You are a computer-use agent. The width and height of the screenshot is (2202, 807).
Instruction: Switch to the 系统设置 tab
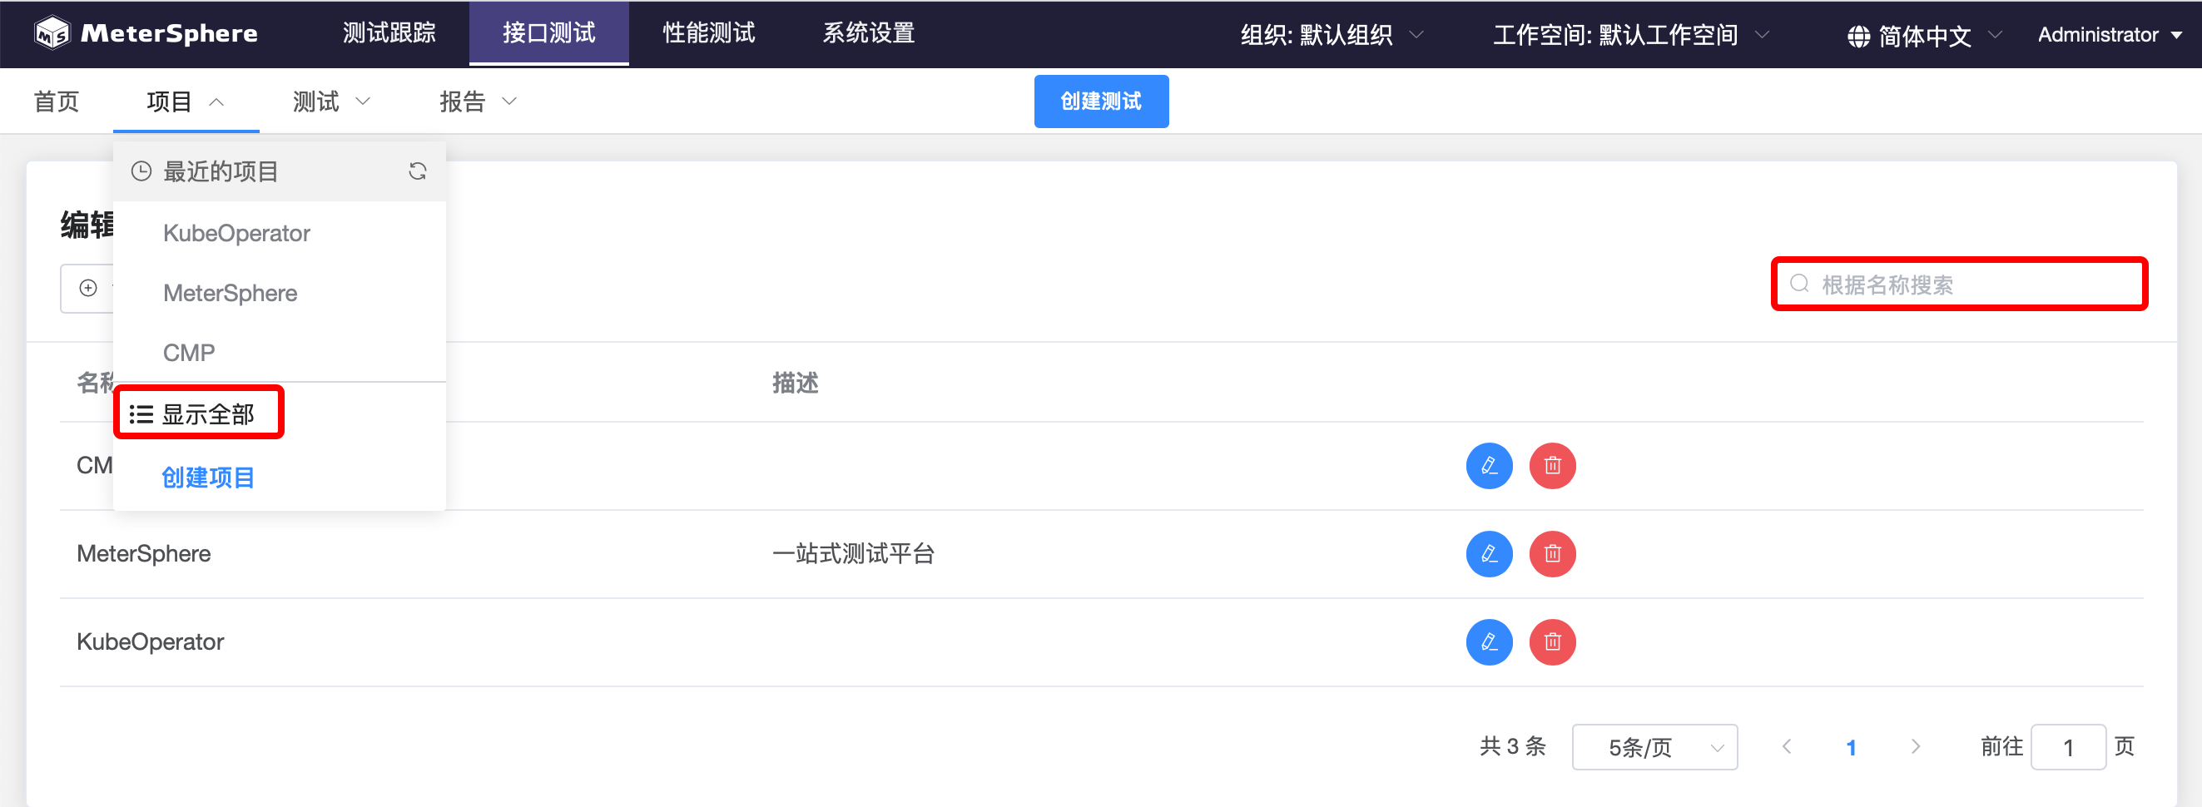coord(869,33)
